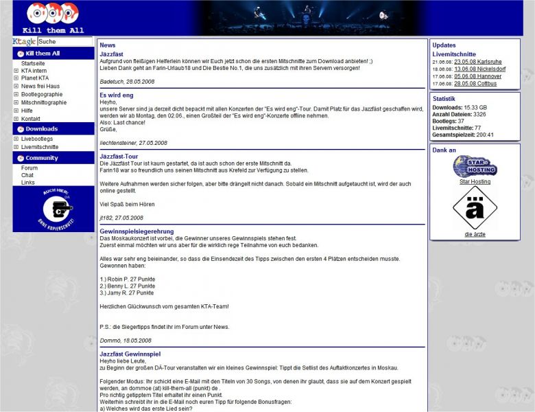Open the Forum in Community menu
The height and width of the screenshot is (412, 535).
29,168
